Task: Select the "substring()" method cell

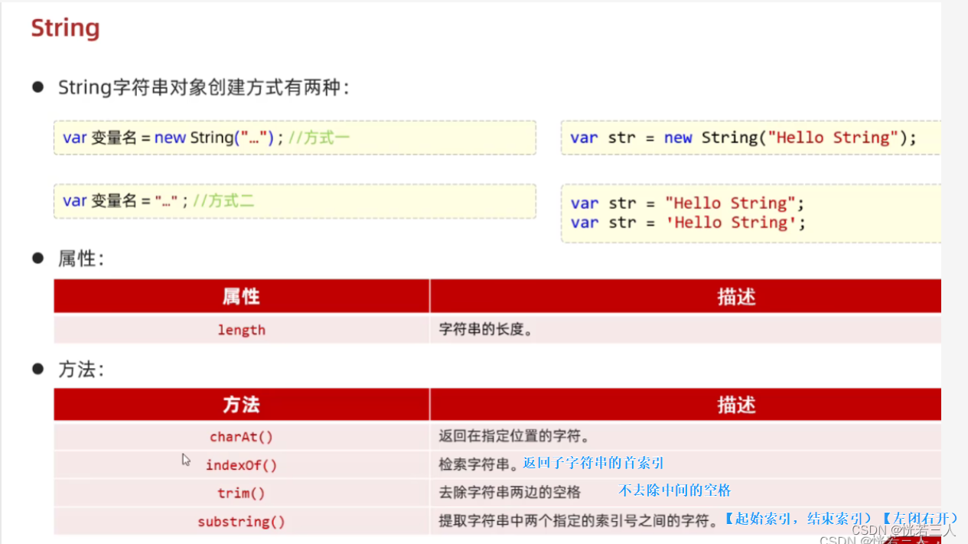Action: coord(241,522)
